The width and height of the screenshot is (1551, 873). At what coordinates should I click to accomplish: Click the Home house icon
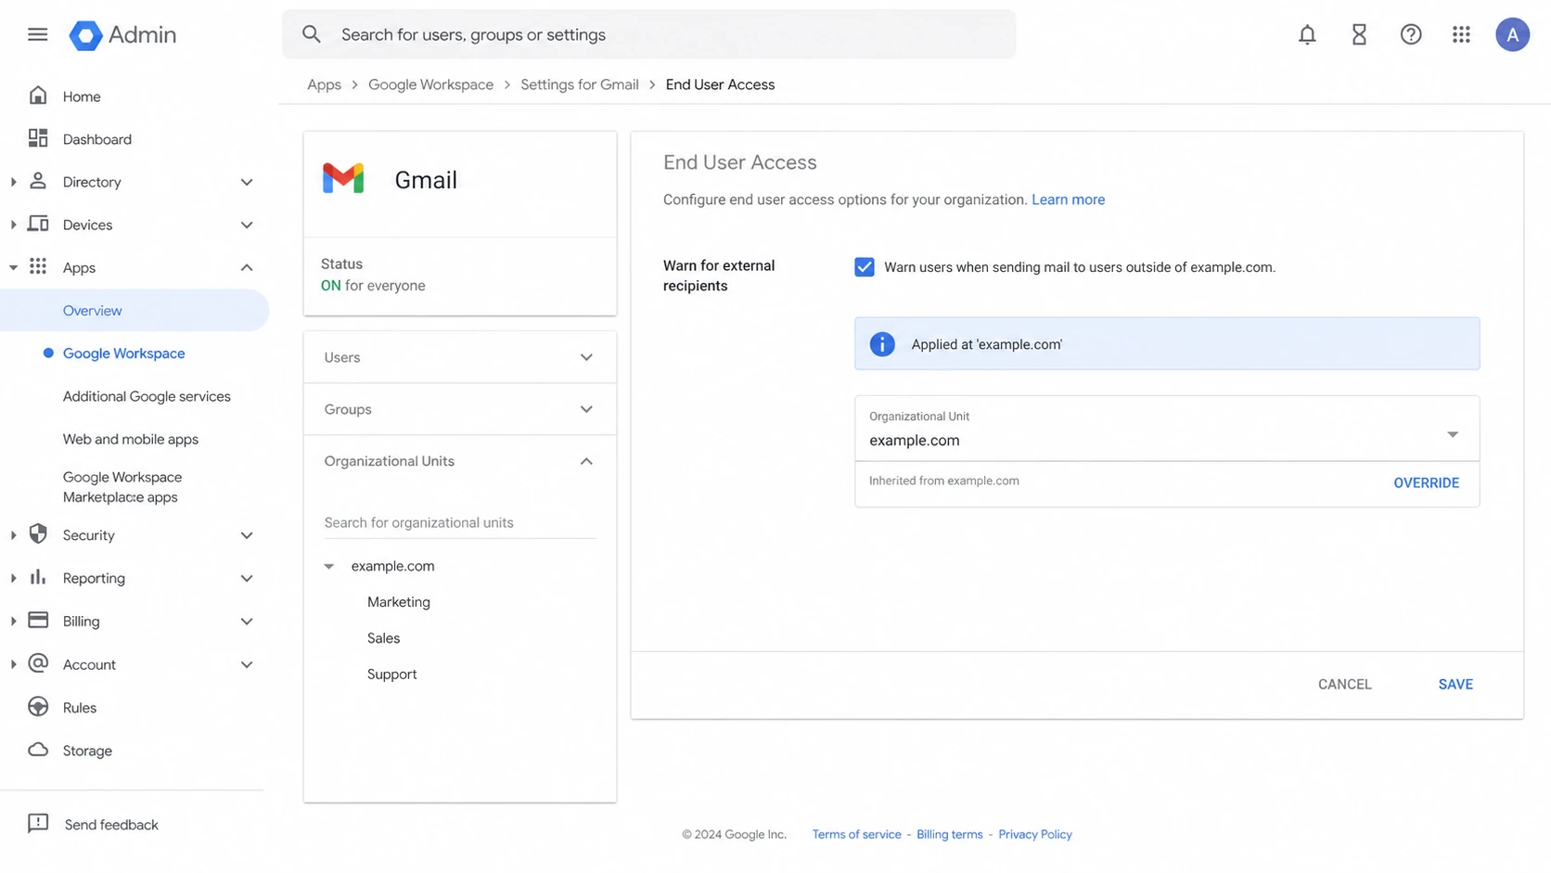click(x=38, y=96)
